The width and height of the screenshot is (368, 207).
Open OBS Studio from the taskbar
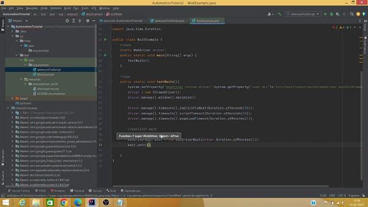point(106,202)
